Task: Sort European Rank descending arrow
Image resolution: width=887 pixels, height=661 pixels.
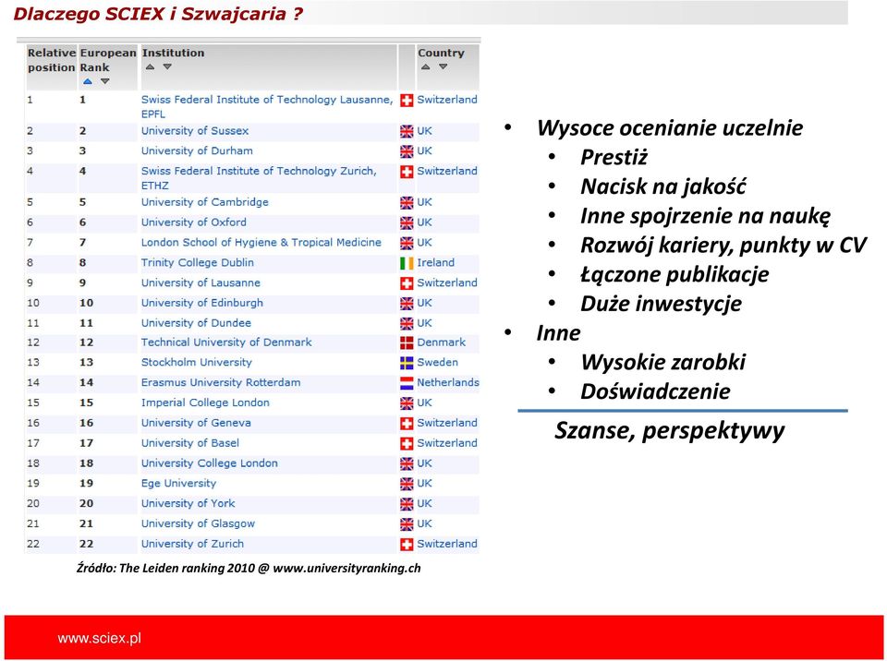Action: click(x=104, y=81)
